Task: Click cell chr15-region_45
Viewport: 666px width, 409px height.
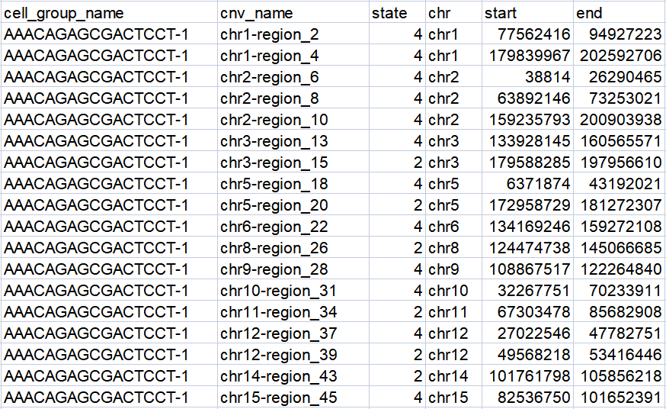Action: [293, 397]
